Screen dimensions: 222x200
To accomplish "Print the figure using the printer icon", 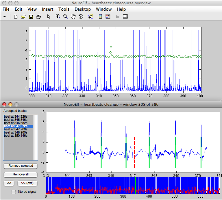I will (x=38, y=17).
